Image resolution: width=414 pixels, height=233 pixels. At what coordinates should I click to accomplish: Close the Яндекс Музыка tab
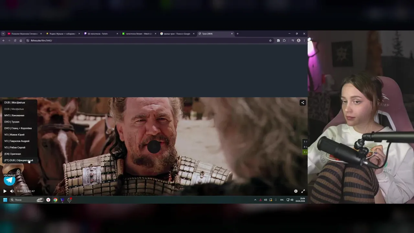coord(79,34)
